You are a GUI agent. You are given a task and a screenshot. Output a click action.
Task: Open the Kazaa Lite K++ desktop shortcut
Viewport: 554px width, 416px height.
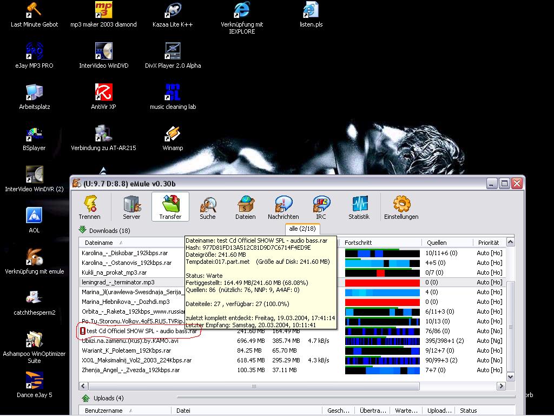click(x=173, y=14)
